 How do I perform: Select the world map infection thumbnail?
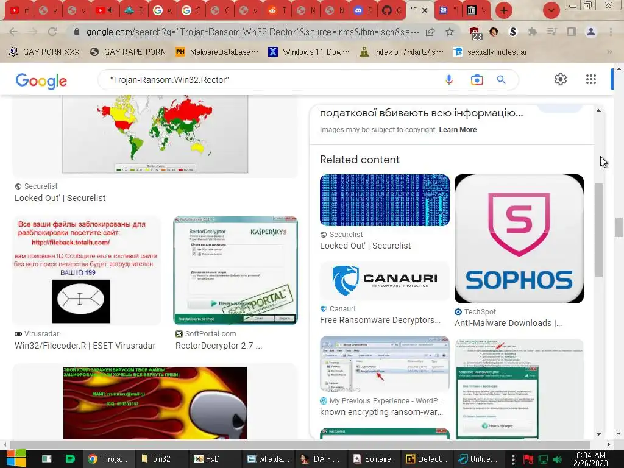155,134
